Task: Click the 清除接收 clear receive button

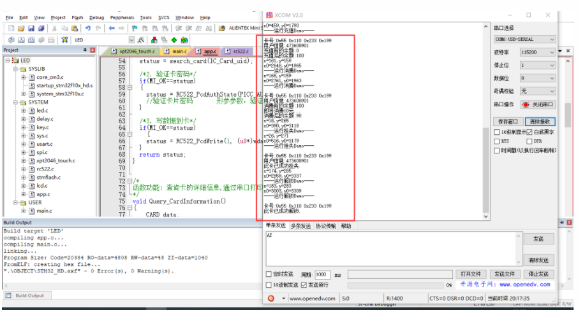Action: click(x=540, y=122)
